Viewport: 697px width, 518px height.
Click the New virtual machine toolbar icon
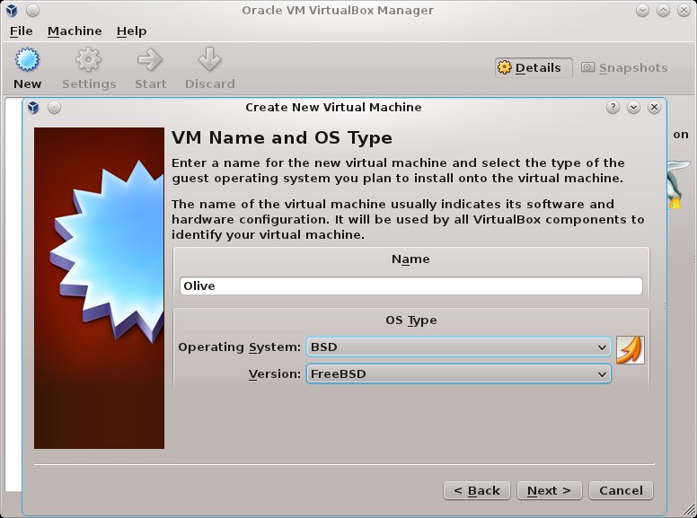click(27, 68)
